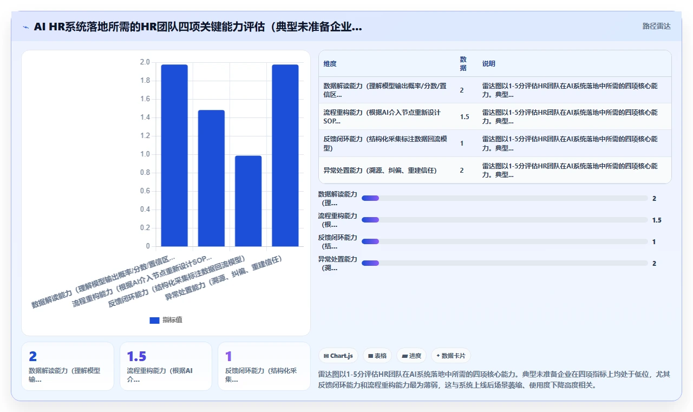Click the 1.5 value in table

(465, 116)
